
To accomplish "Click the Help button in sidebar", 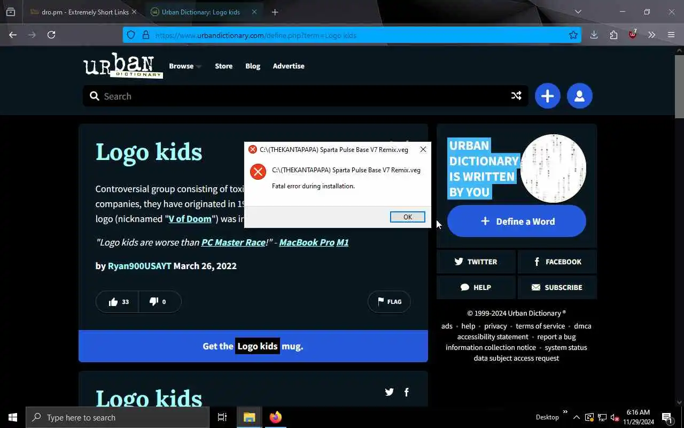I will 476,287.
